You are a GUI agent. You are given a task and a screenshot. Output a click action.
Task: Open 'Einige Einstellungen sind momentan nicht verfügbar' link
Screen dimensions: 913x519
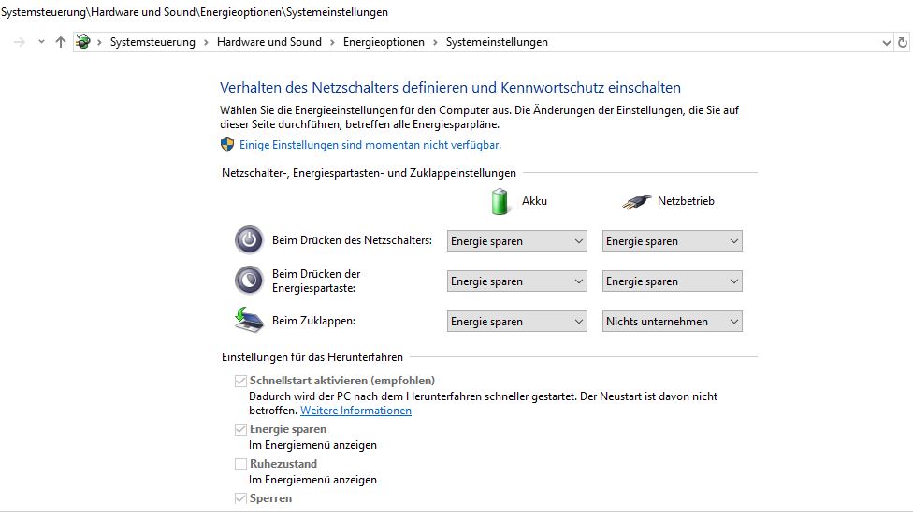pos(370,145)
